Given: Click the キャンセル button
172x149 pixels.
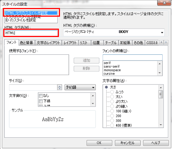Looking at the screenshot, I should pos(128,143).
